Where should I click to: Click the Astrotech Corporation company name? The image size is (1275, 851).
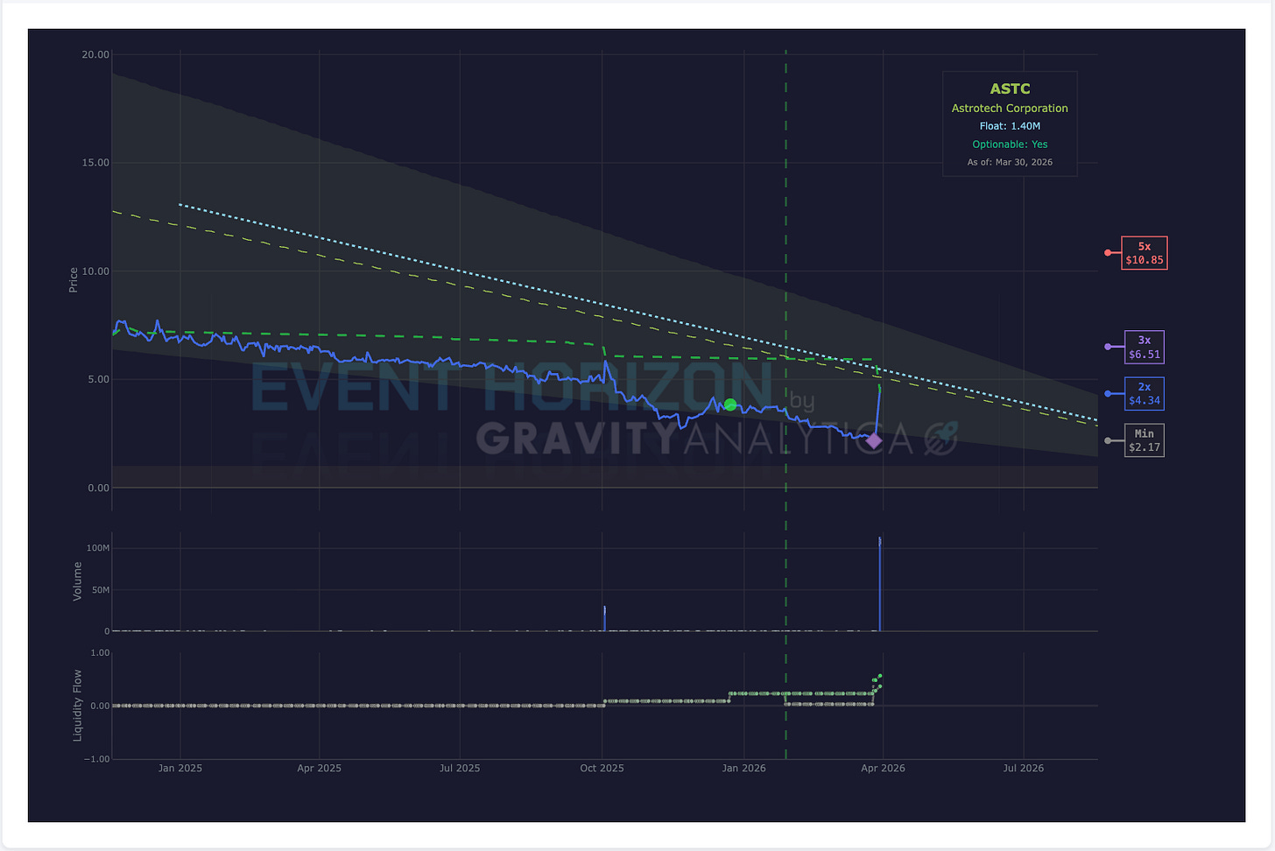(x=1010, y=109)
